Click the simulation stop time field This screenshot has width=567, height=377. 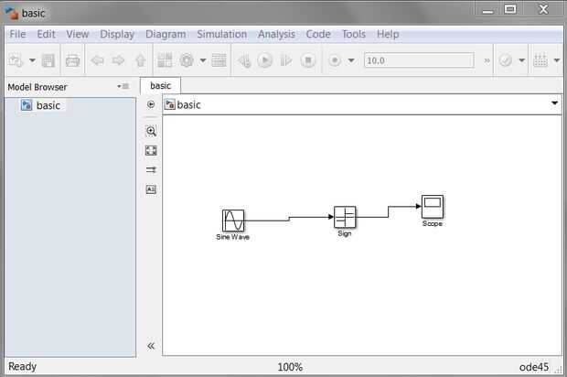point(419,60)
